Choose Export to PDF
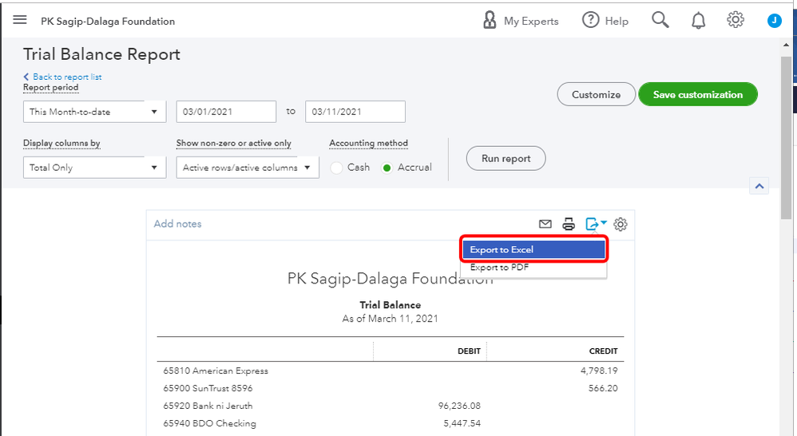797x436 pixels. tap(500, 268)
